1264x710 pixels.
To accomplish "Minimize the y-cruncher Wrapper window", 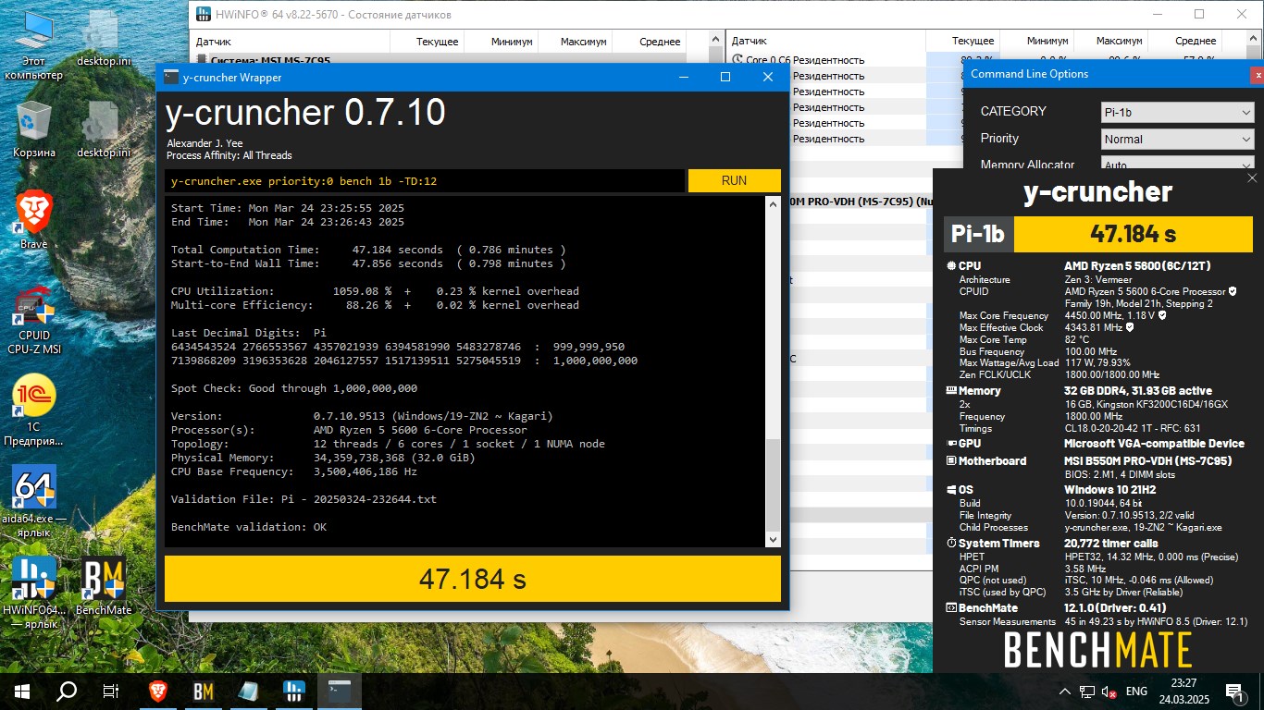I will pos(684,78).
